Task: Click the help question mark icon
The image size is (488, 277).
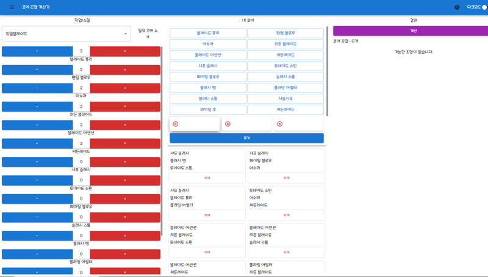Action: 457,7
